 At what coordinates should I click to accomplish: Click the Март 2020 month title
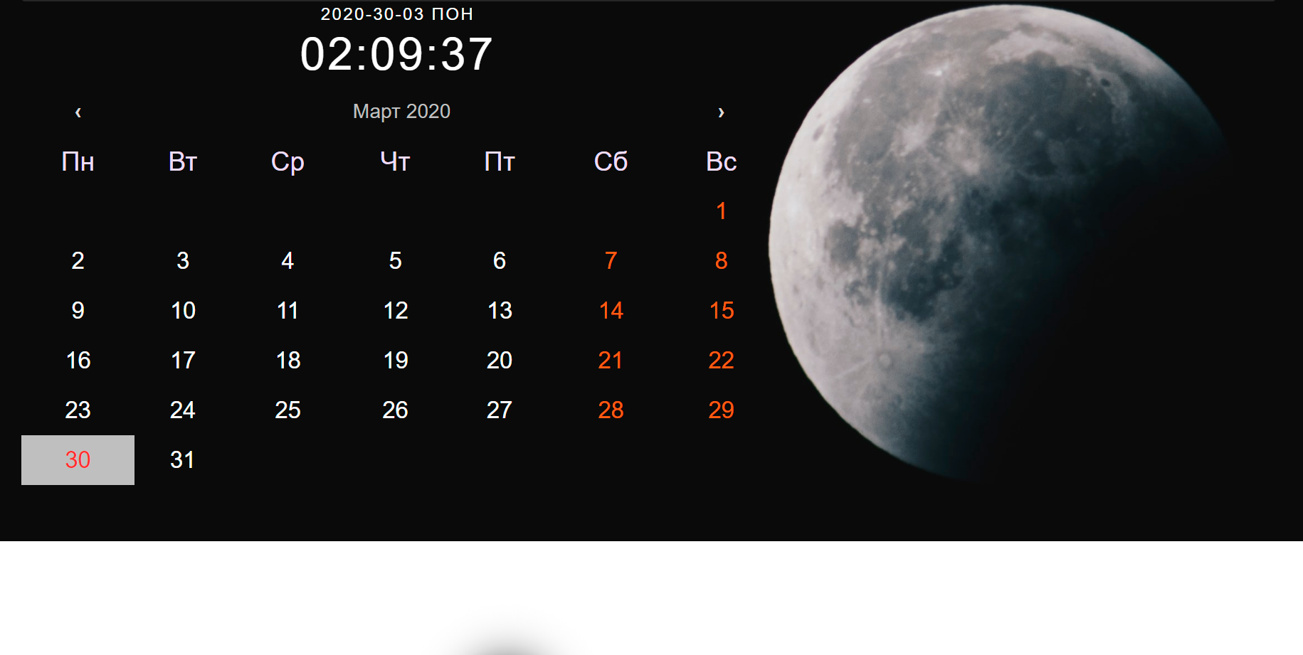click(401, 112)
